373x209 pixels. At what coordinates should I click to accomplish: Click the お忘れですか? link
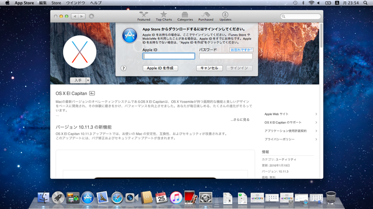point(241,50)
